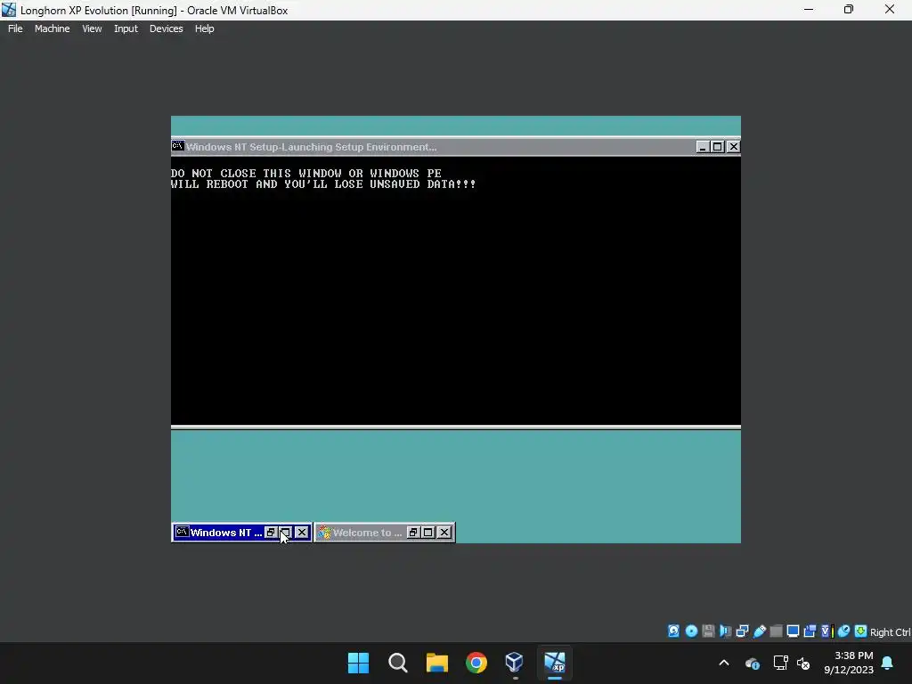The width and height of the screenshot is (912, 684).
Task: Open the View menu
Action: click(92, 28)
